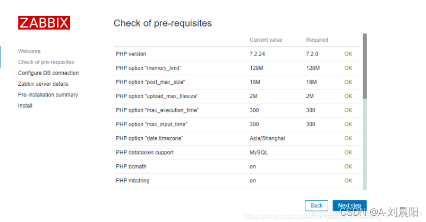Select the PHP option "post_max_size" row
Viewport: 426px width, 222px height.
[x=150, y=82]
